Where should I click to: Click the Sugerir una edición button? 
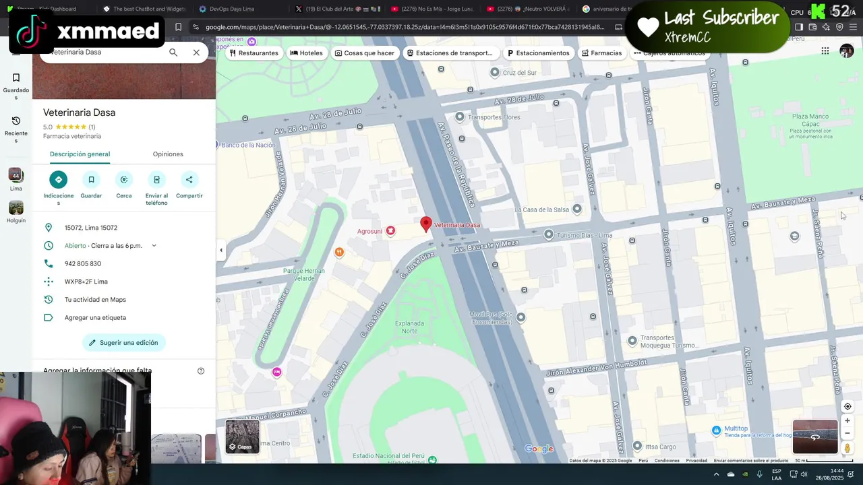click(x=124, y=343)
